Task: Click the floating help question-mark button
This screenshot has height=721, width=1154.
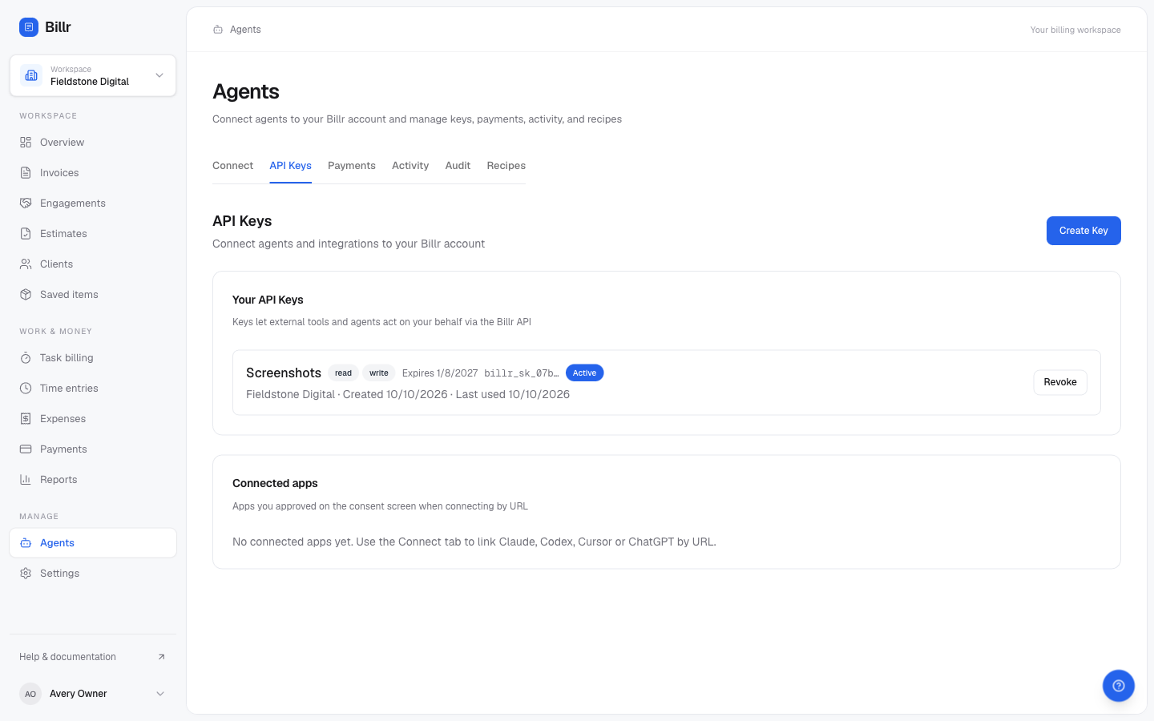Action: pyautogui.click(x=1119, y=686)
